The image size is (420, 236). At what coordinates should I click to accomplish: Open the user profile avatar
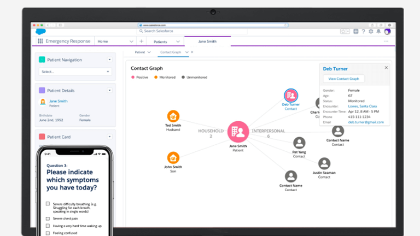387,32
